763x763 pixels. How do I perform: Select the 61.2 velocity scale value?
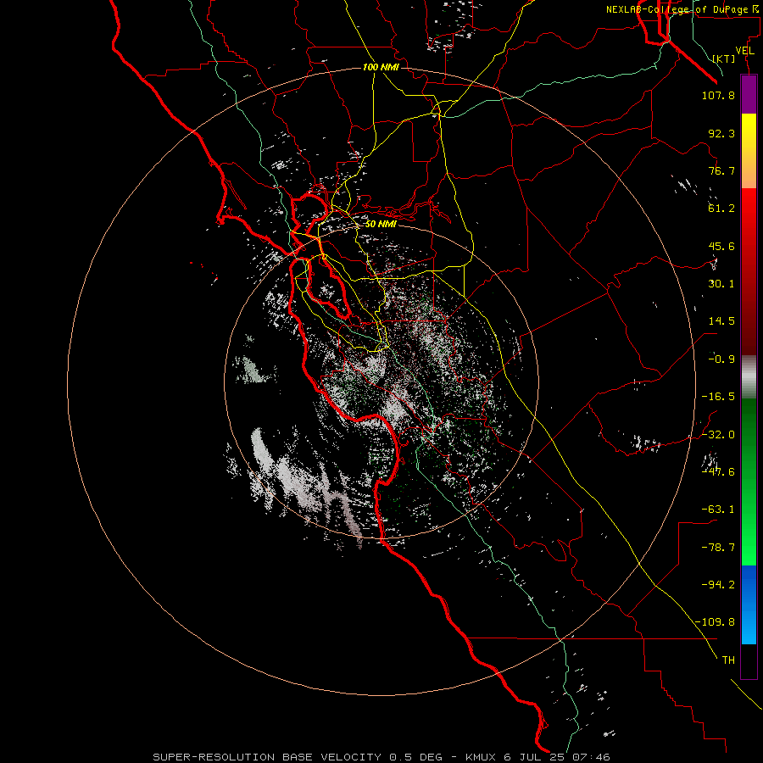[721, 209]
